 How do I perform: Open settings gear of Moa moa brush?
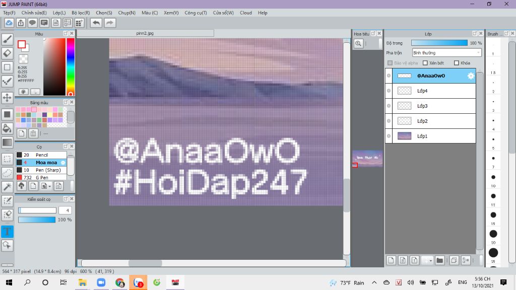click(x=63, y=163)
